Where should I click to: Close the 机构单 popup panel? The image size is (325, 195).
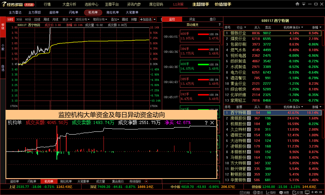point(212,122)
